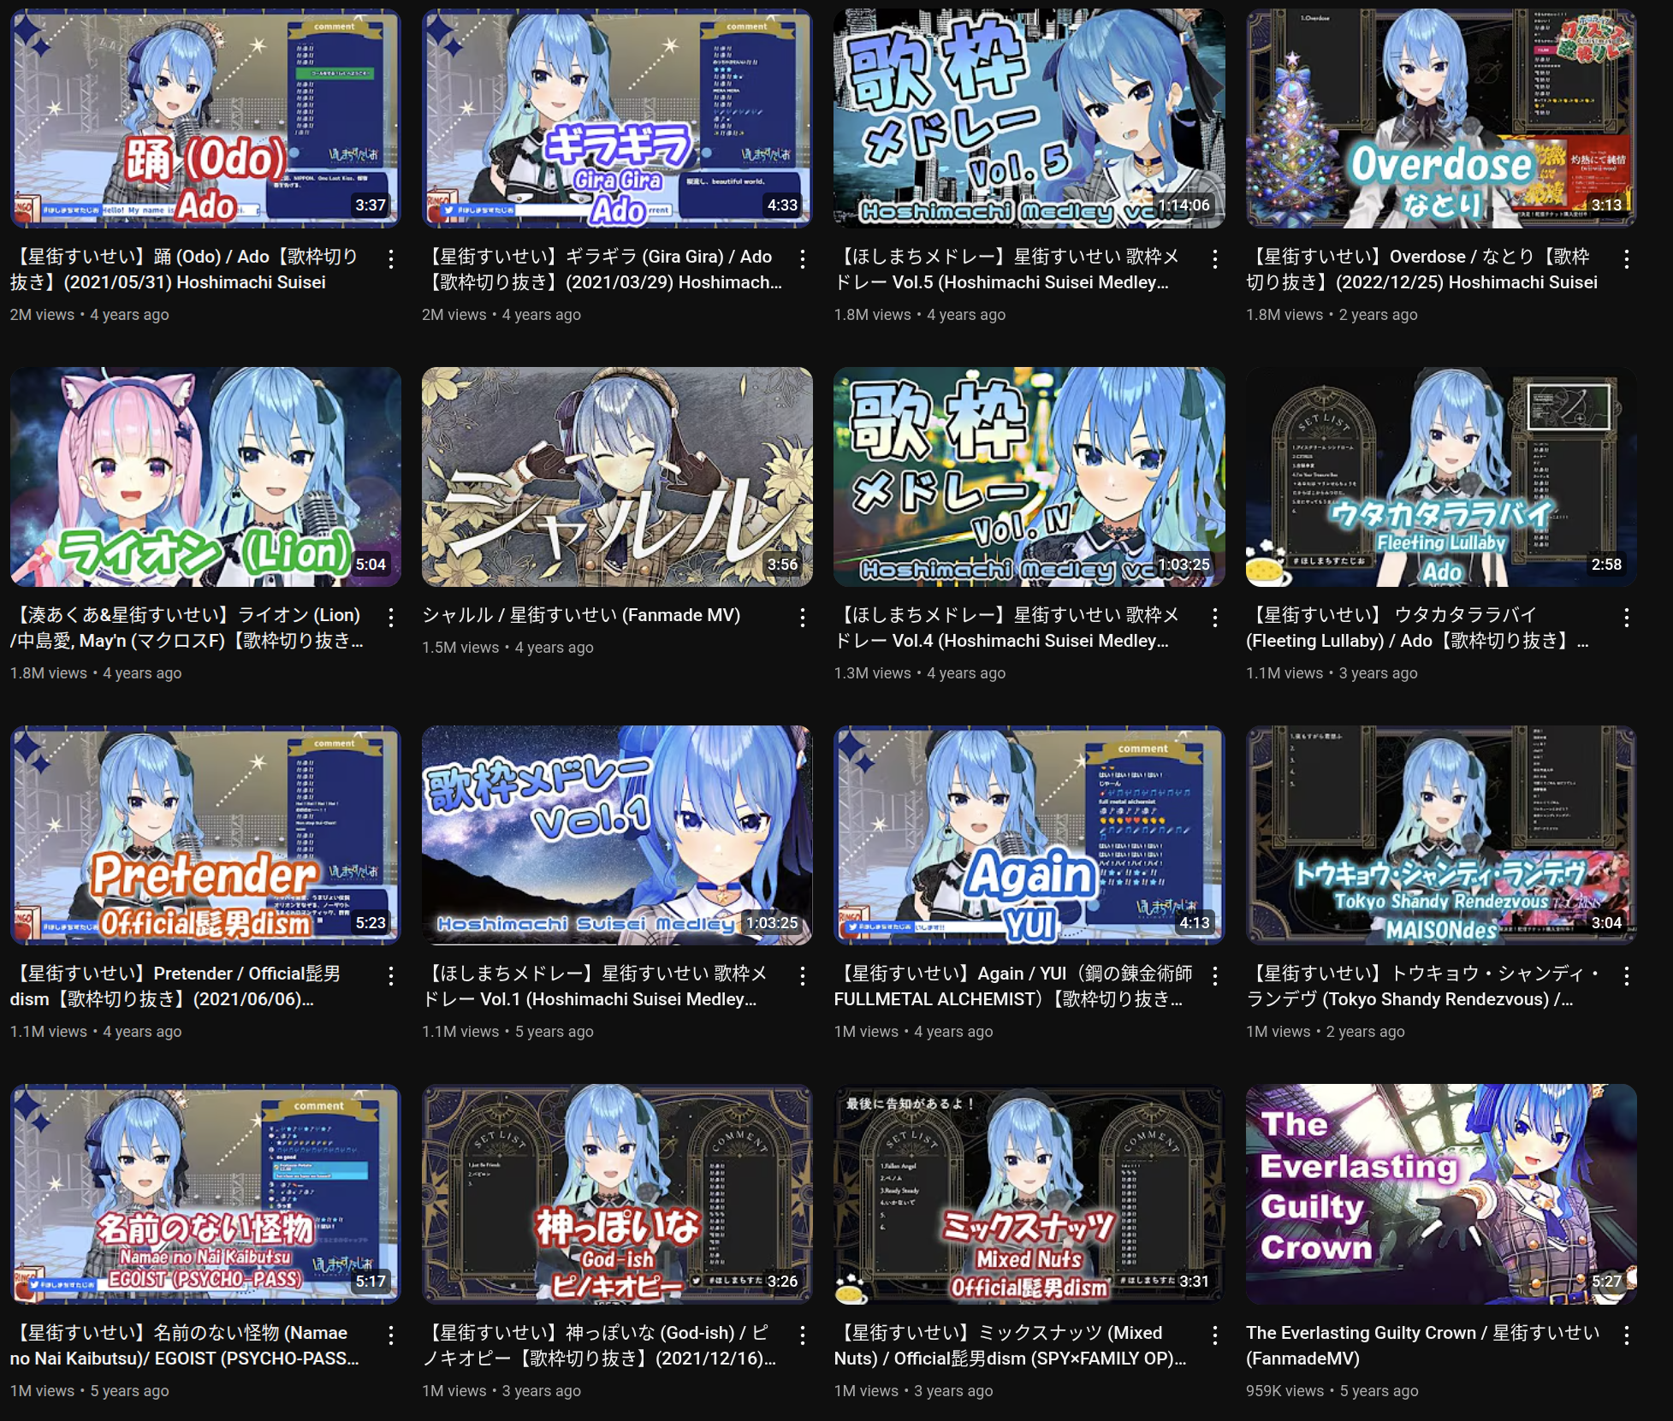Open more options for Pretender / Official髭男dism video

(x=391, y=976)
